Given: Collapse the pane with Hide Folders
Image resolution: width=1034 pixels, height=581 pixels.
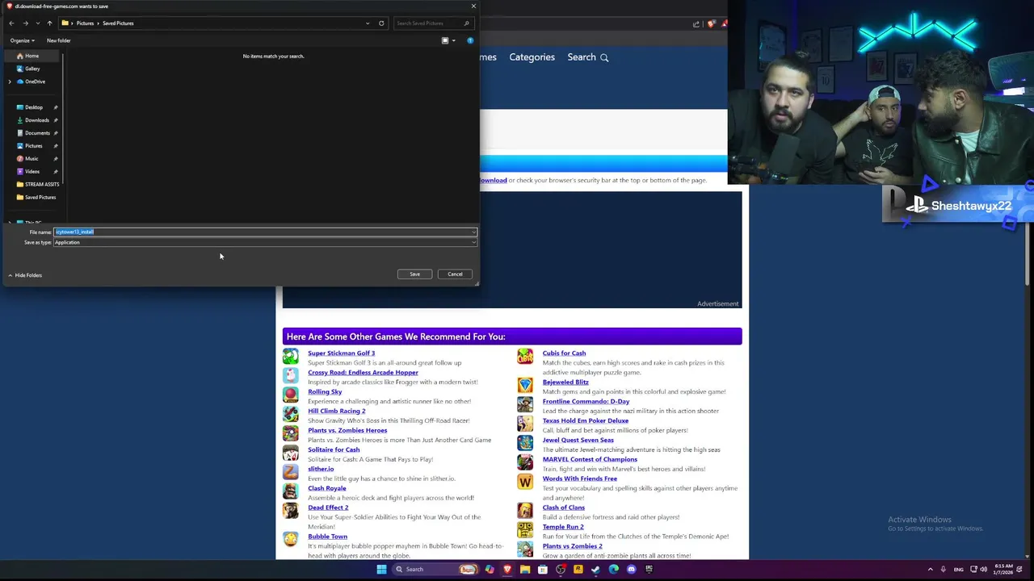Looking at the screenshot, I should (x=24, y=275).
